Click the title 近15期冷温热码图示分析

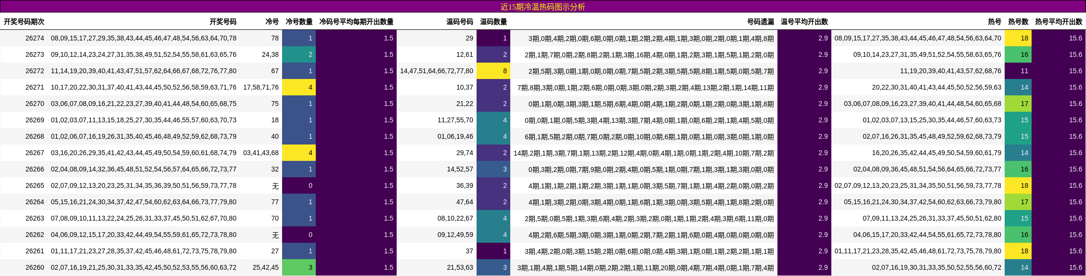pos(543,7)
